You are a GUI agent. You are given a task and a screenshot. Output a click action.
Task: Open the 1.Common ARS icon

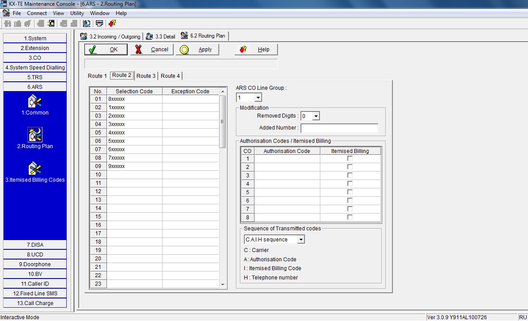[34, 101]
